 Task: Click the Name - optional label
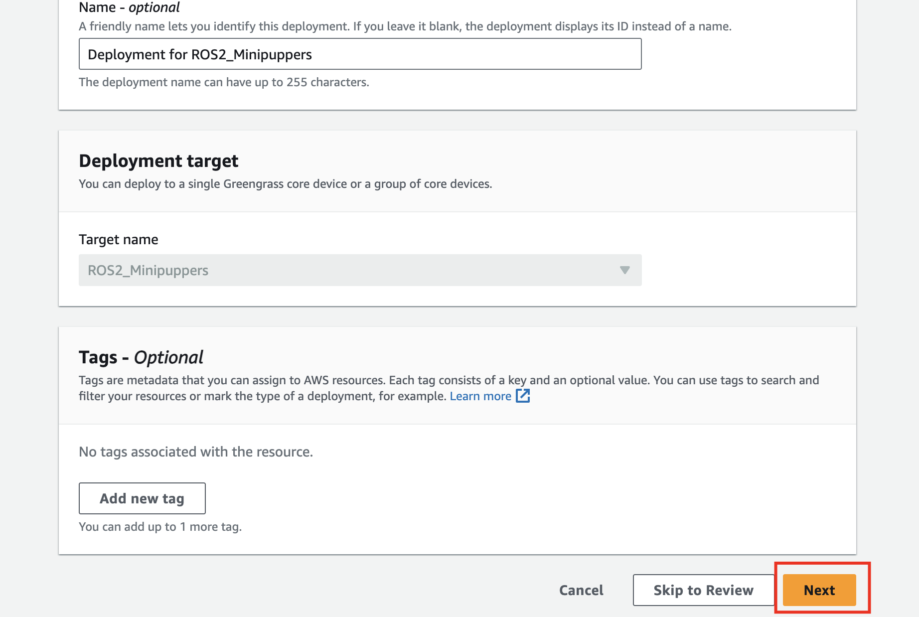click(x=128, y=7)
